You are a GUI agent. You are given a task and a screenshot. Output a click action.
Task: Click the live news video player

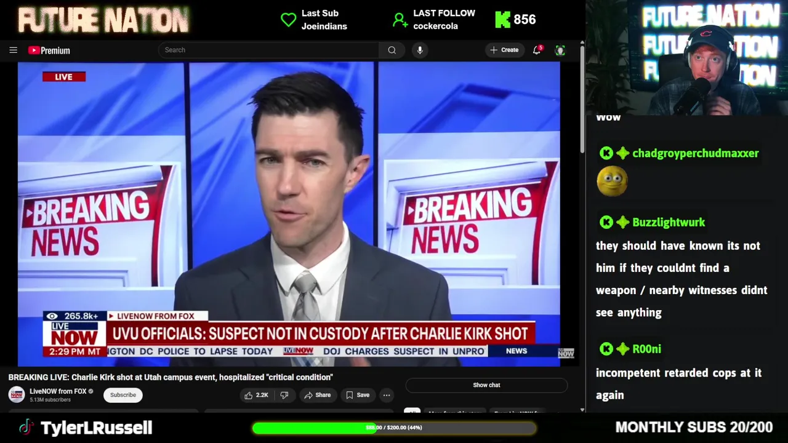click(x=289, y=214)
